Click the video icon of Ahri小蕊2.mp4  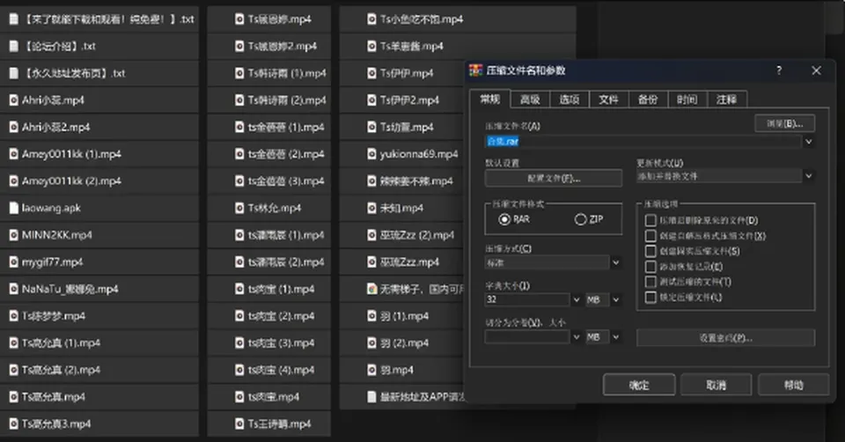click(14, 127)
